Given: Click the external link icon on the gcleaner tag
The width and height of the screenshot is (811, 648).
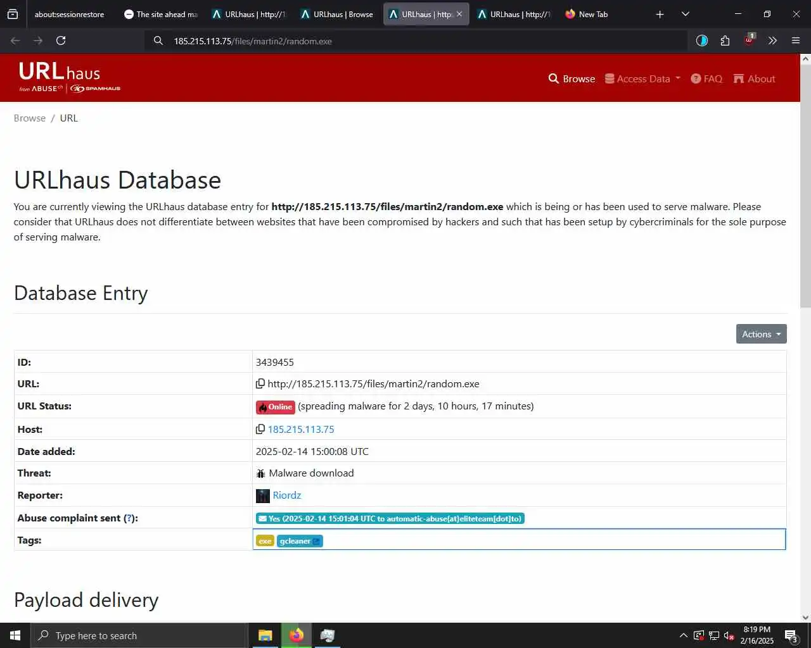Looking at the screenshot, I should point(316,541).
